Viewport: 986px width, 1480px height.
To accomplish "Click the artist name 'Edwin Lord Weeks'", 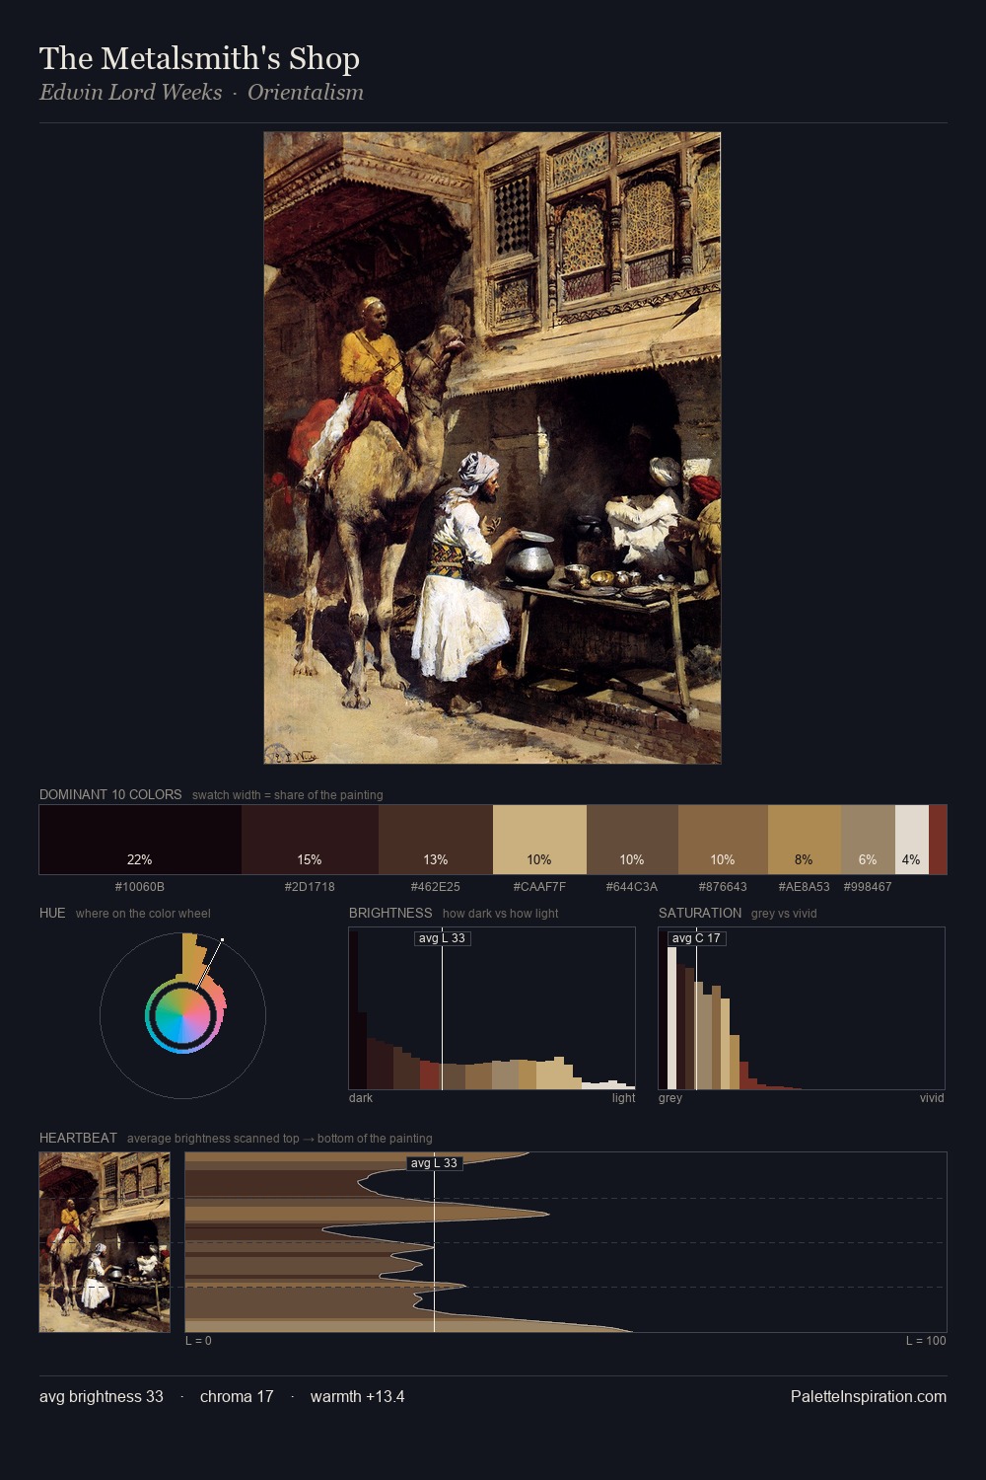I will (x=131, y=93).
